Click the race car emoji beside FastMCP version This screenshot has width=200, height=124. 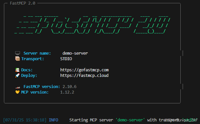coord(18,87)
